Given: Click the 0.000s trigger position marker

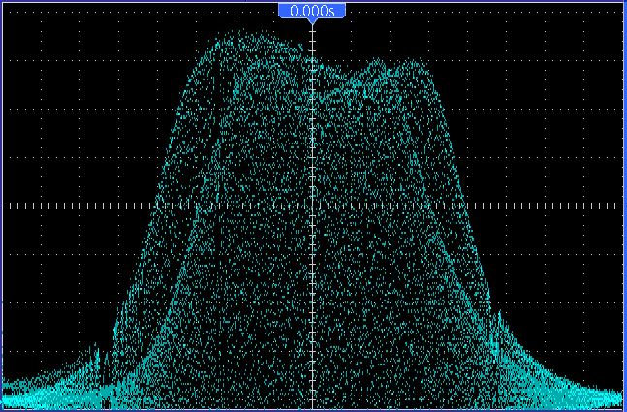Looking at the screenshot, I should tap(312, 12).
